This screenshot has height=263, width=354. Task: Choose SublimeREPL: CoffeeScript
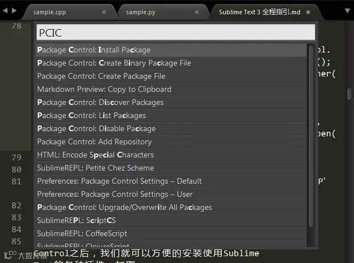[x=172, y=233]
